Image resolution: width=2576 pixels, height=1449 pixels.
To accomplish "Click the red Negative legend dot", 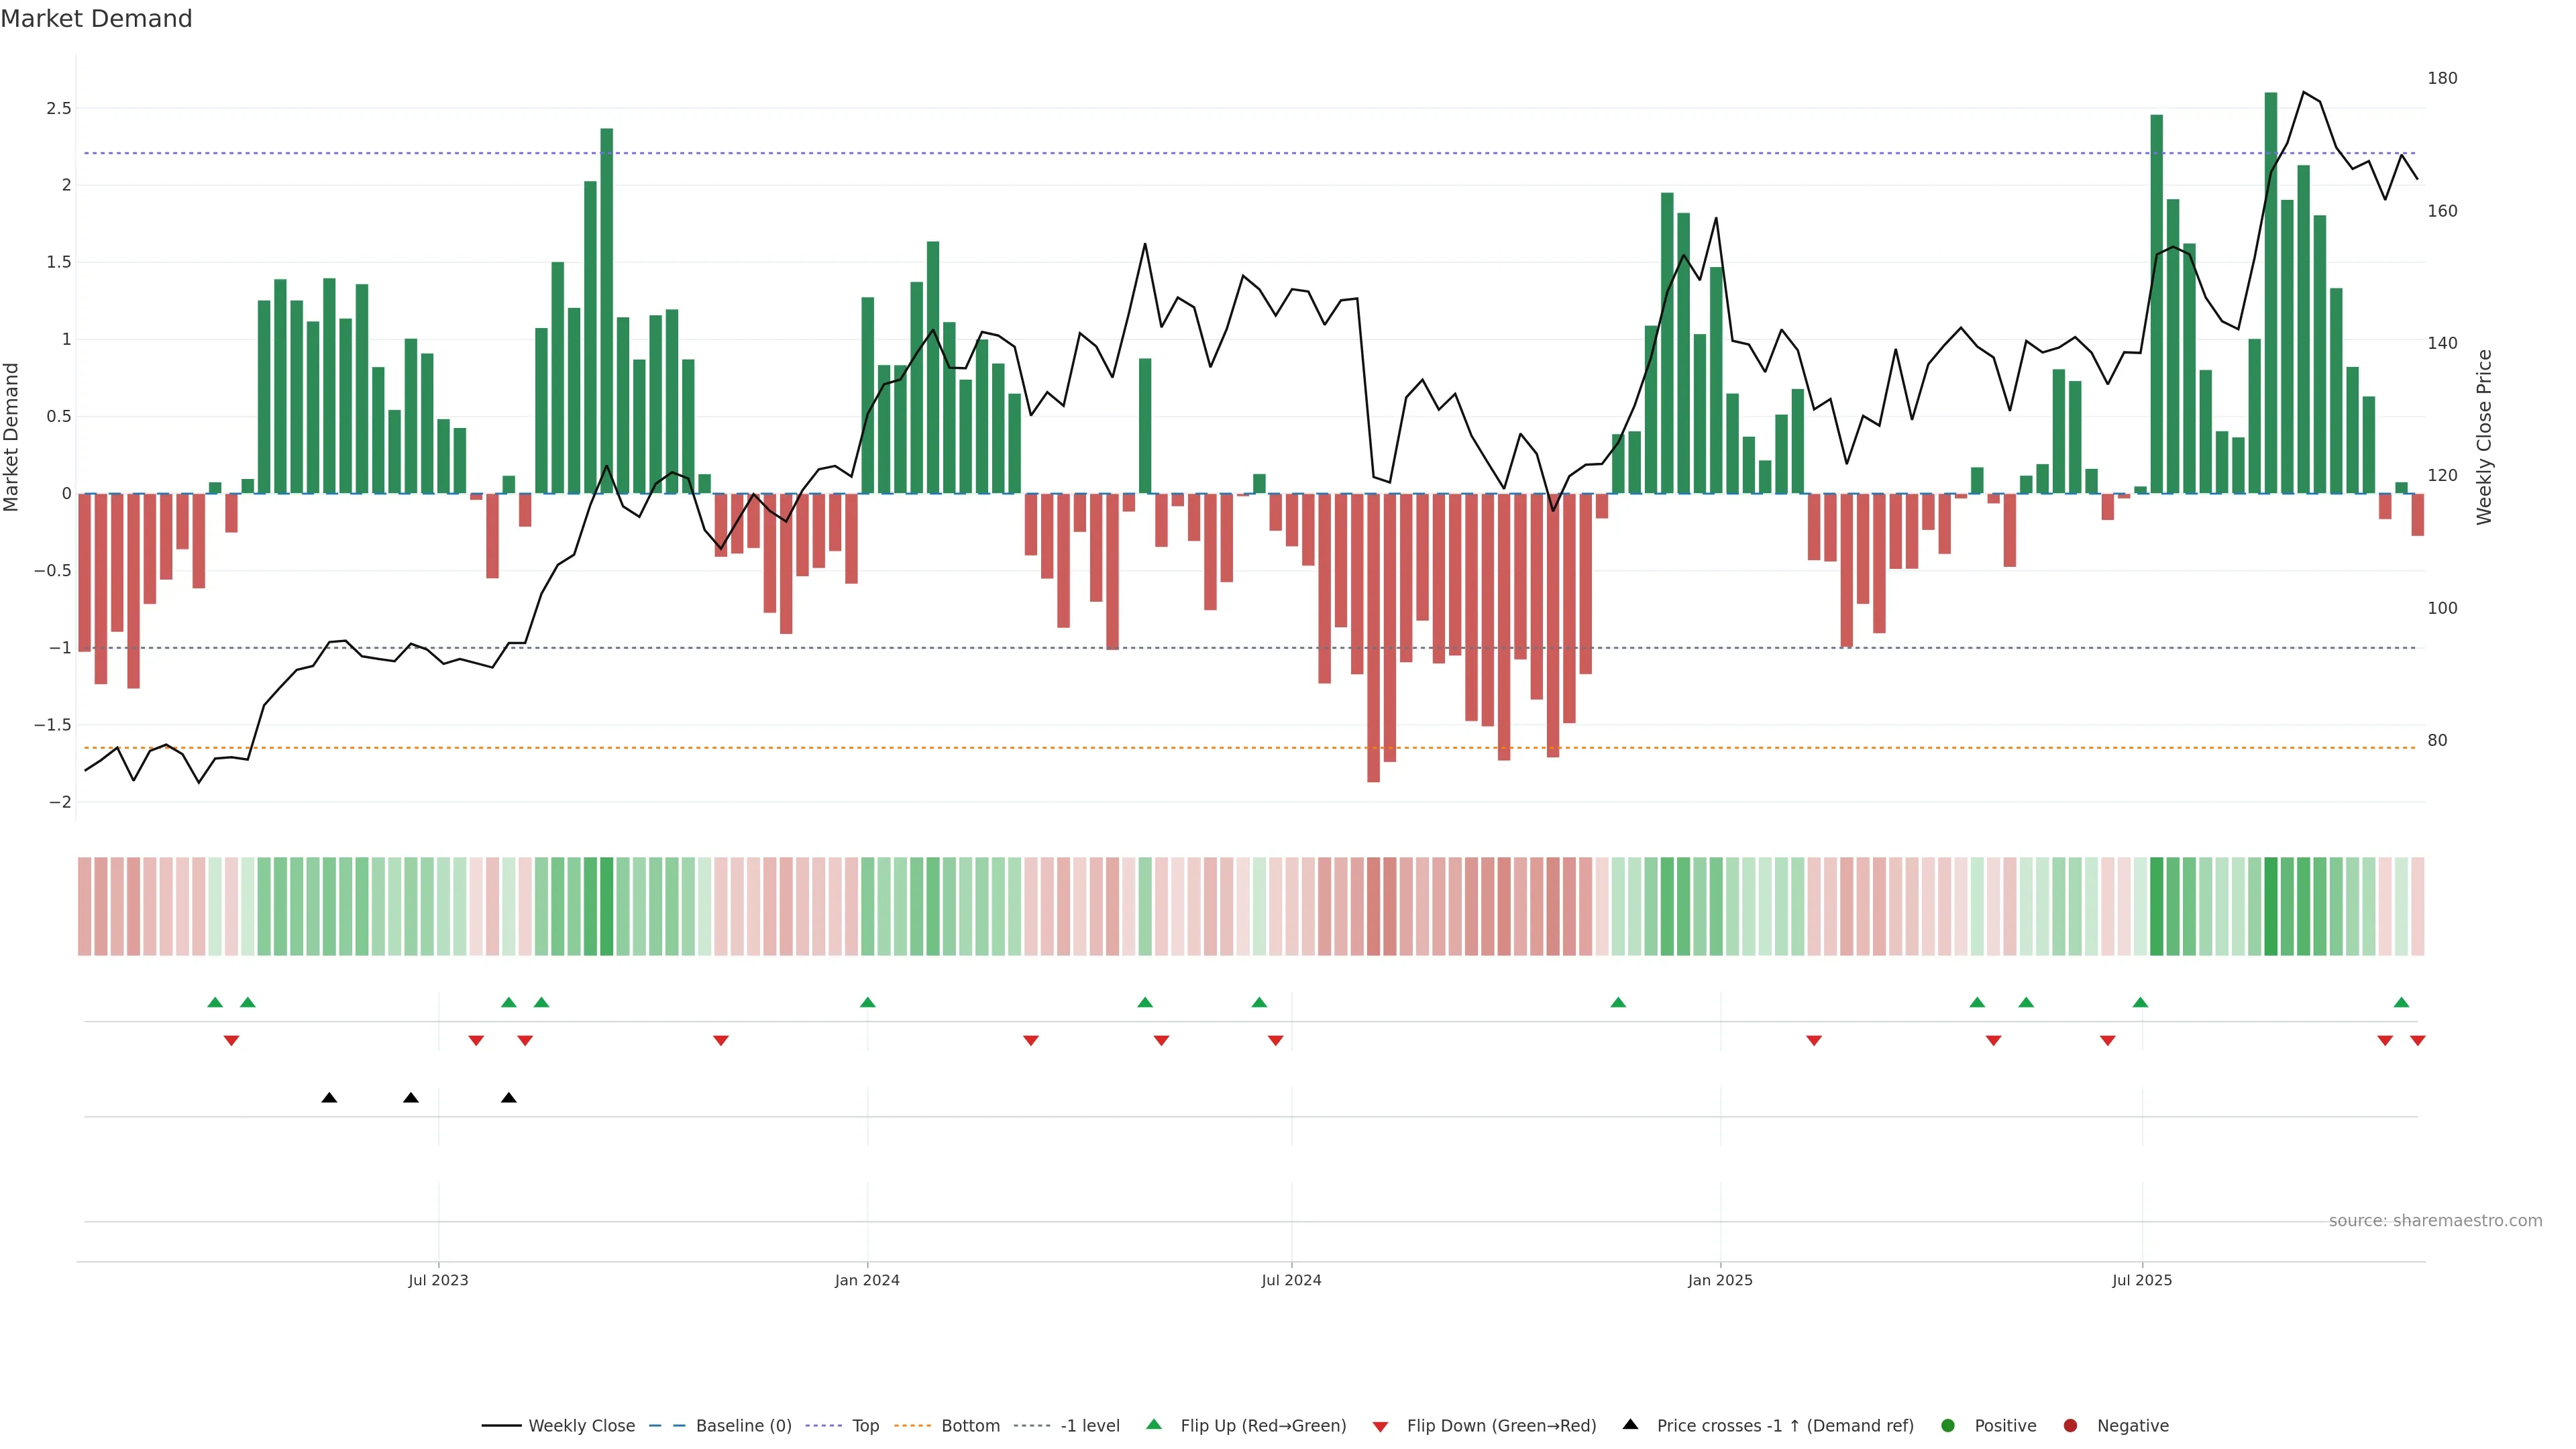I will coord(2070,1426).
